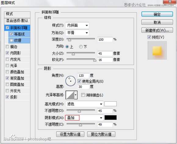Click the altitude field showing 30
The height and width of the screenshot is (144, 177).
[83, 87]
